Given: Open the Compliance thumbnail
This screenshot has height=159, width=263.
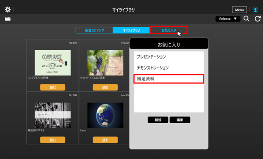Looking at the screenshot, I should 53,63.
